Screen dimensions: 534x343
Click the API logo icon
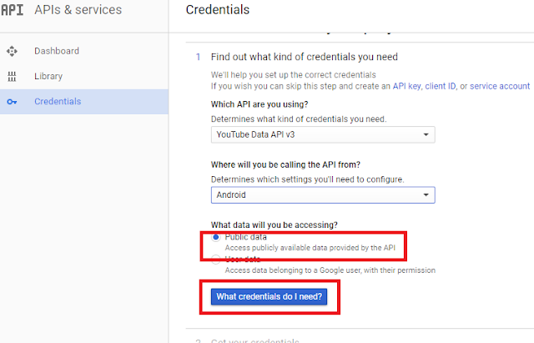(12, 11)
